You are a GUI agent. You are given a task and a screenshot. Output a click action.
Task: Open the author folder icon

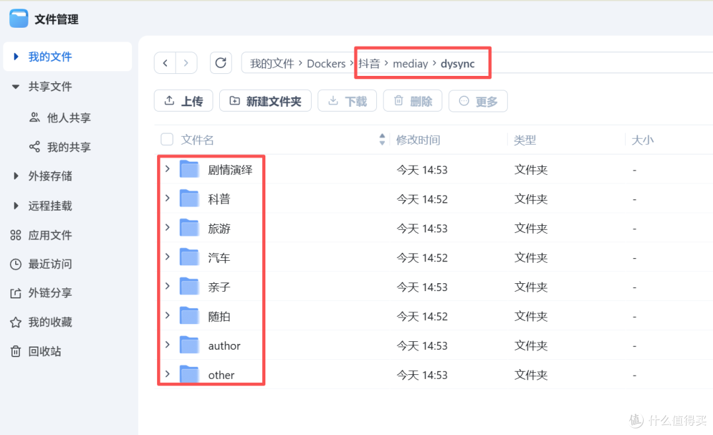click(x=189, y=345)
